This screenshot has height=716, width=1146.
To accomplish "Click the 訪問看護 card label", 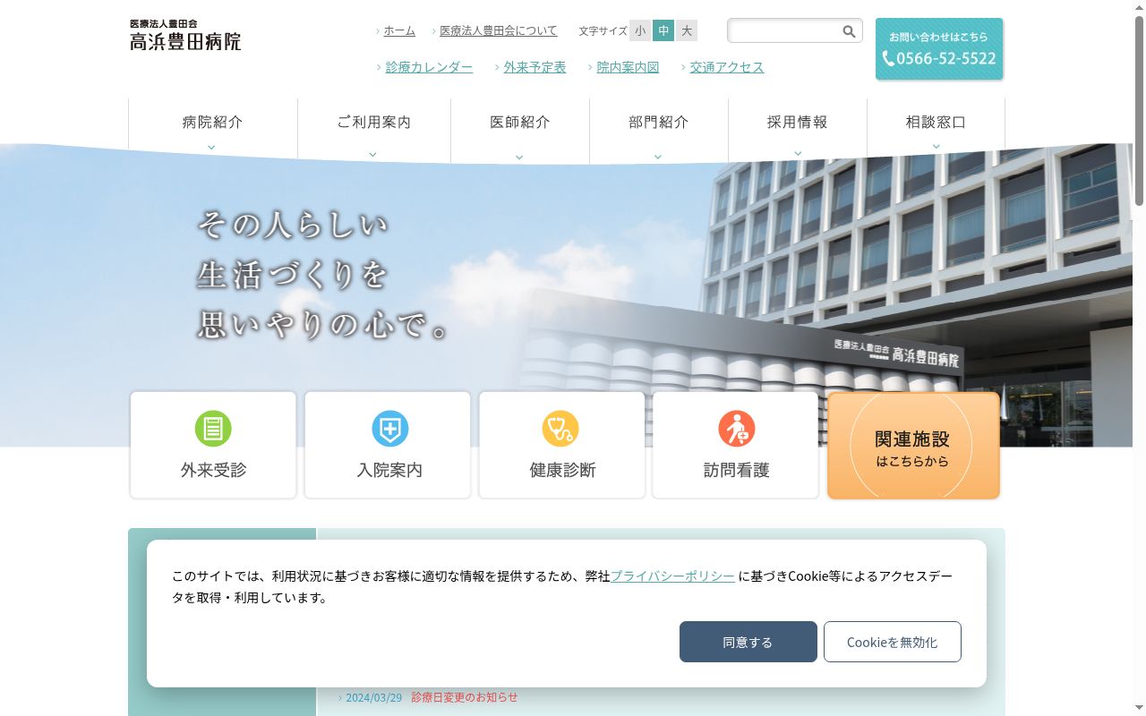I will coord(736,470).
